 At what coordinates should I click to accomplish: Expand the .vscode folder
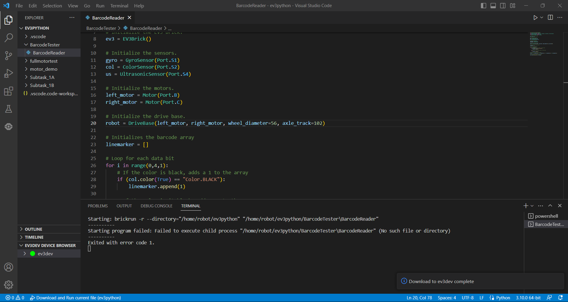coord(49,36)
